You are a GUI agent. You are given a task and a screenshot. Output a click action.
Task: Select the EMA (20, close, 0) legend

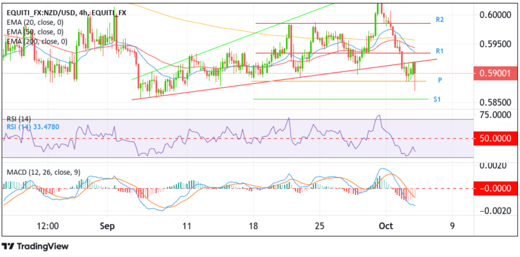coord(35,23)
